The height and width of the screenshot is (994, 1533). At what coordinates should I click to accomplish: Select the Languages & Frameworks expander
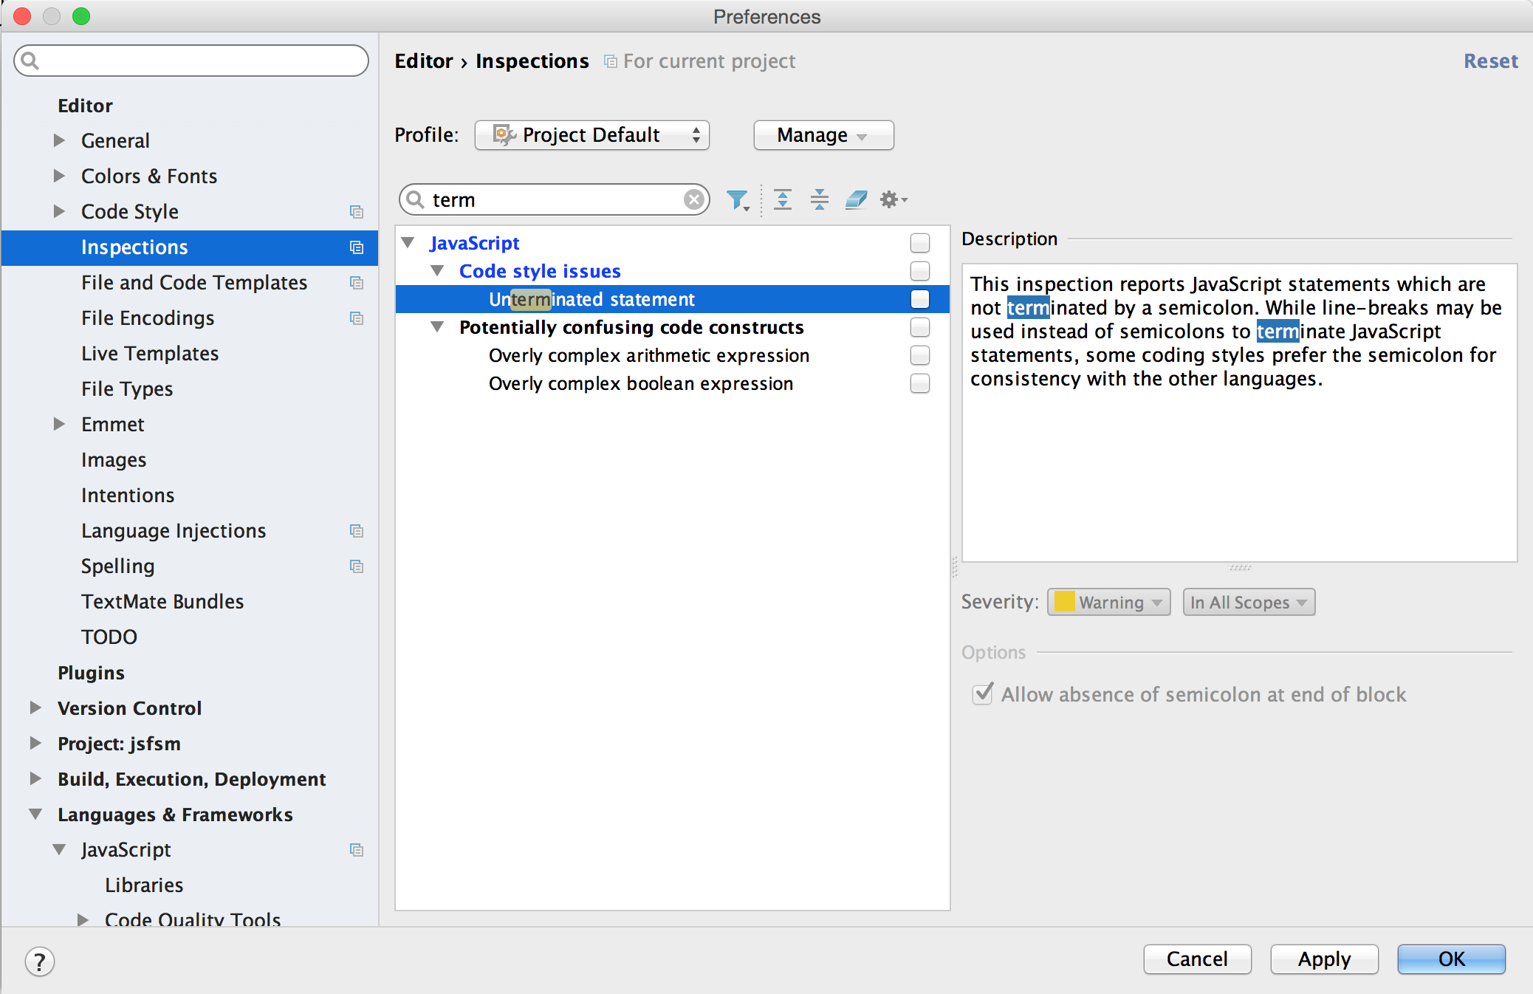[x=39, y=815]
